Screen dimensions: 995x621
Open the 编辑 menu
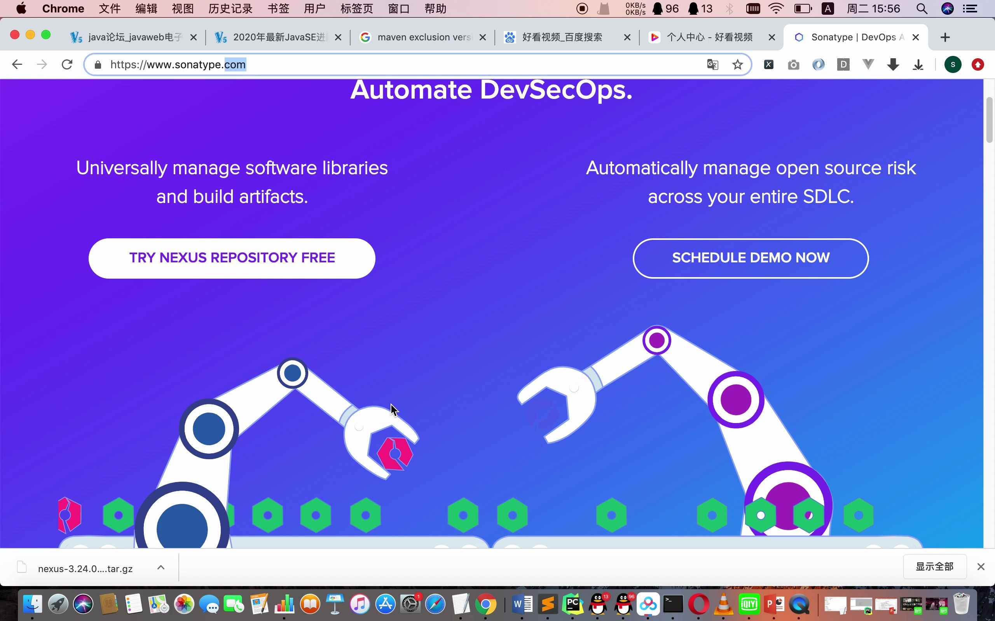(x=146, y=9)
